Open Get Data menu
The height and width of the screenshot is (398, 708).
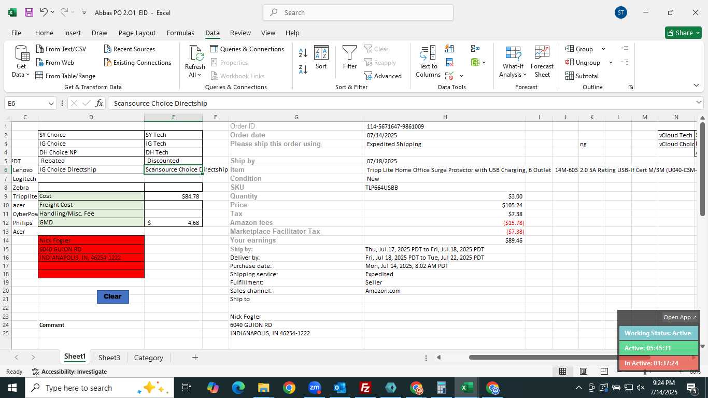pyautogui.click(x=21, y=62)
